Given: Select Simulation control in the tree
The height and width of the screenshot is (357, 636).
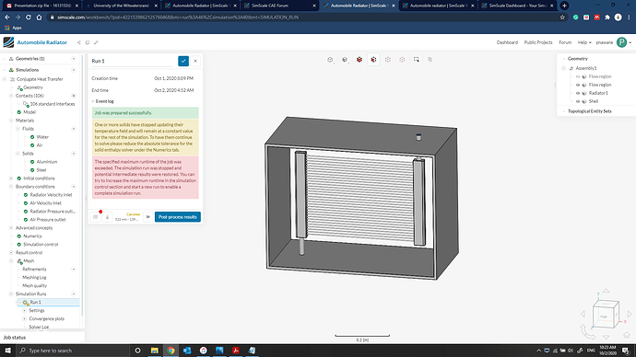Looking at the screenshot, I should [x=41, y=245].
